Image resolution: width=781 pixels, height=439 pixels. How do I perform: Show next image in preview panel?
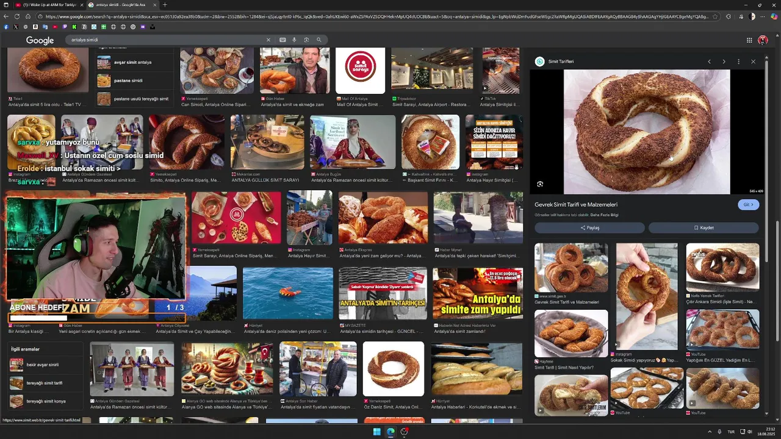coord(724,62)
